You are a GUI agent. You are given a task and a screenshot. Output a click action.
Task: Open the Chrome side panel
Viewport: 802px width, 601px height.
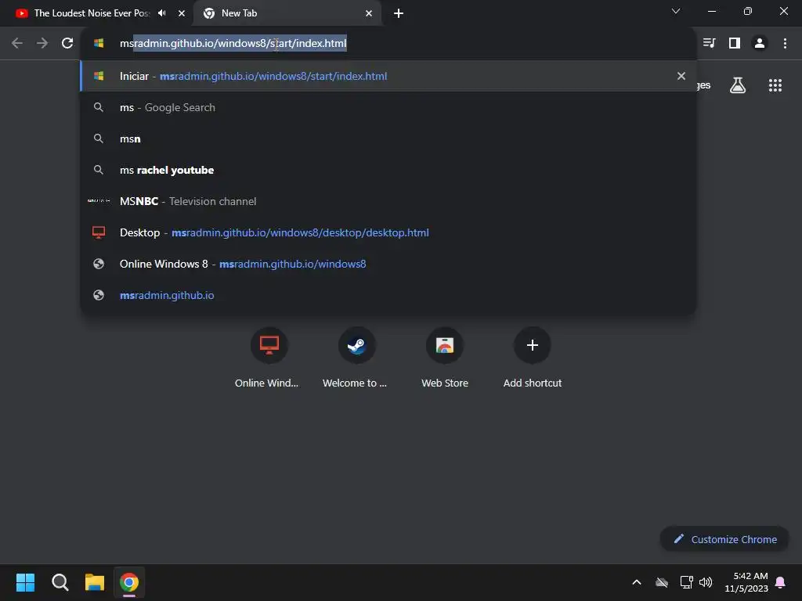tap(735, 44)
